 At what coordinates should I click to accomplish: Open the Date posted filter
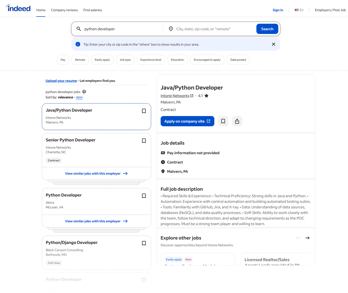(x=238, y=60)
